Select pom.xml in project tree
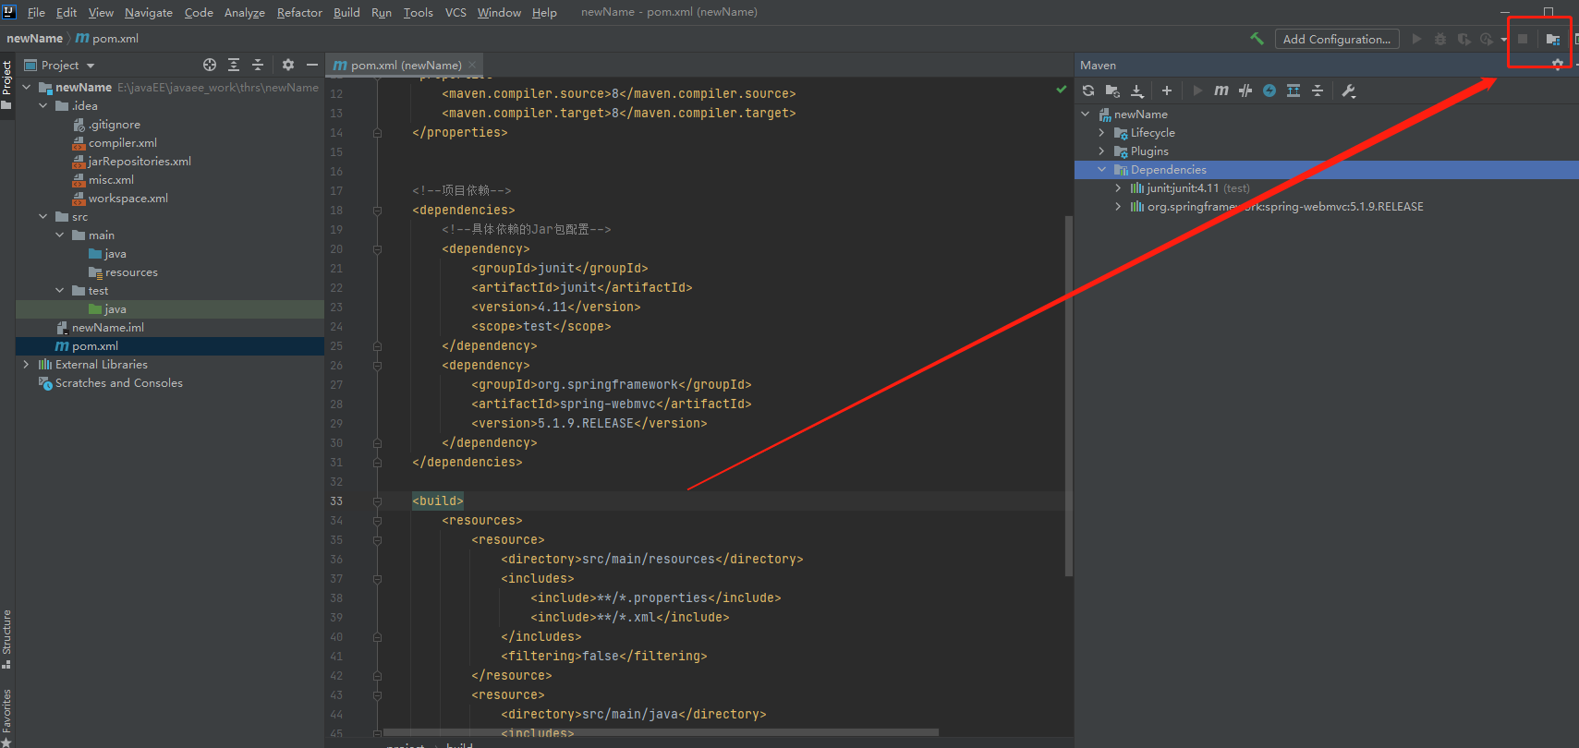 tap(170, 346)
